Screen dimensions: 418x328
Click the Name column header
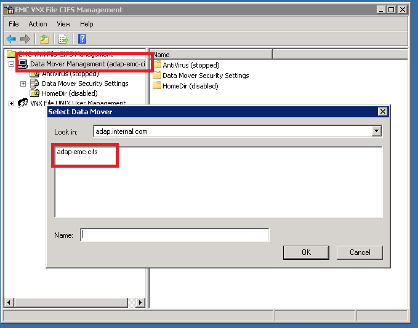tap(211, 55)
